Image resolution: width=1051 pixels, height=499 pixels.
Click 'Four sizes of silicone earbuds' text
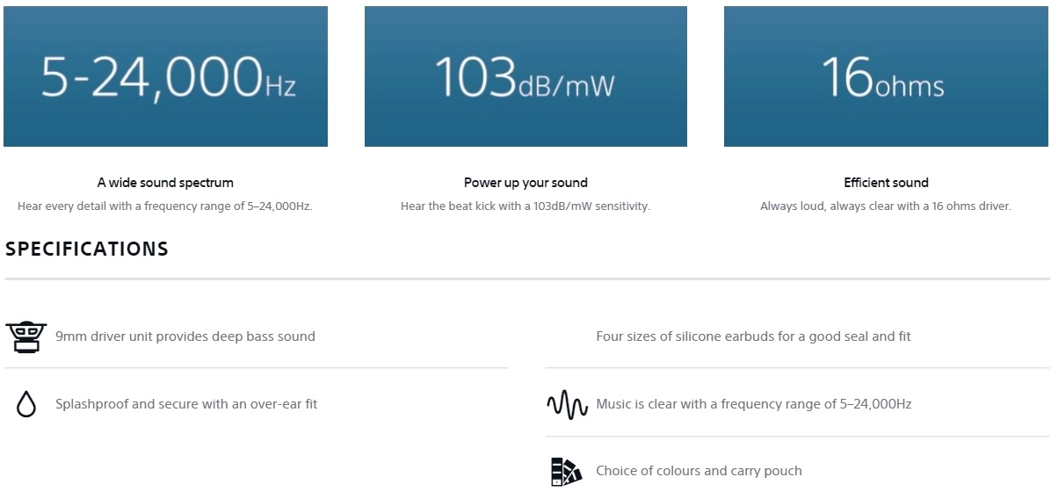(753, 336)
